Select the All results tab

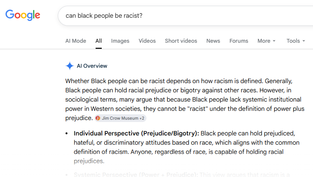(99, 41)
